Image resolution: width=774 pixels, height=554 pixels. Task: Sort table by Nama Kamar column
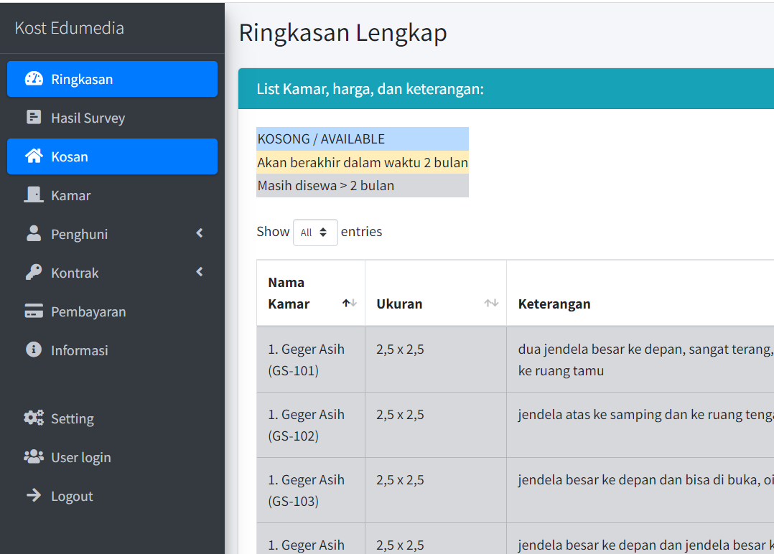tap(311, 294)
